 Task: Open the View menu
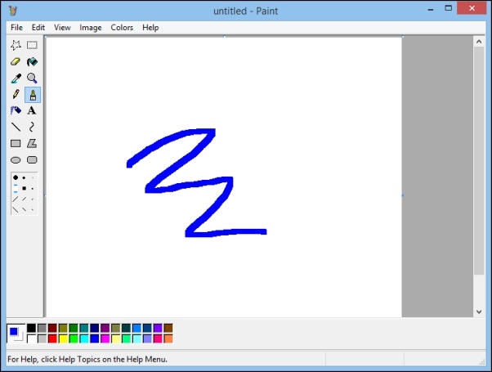click(62, 28)
